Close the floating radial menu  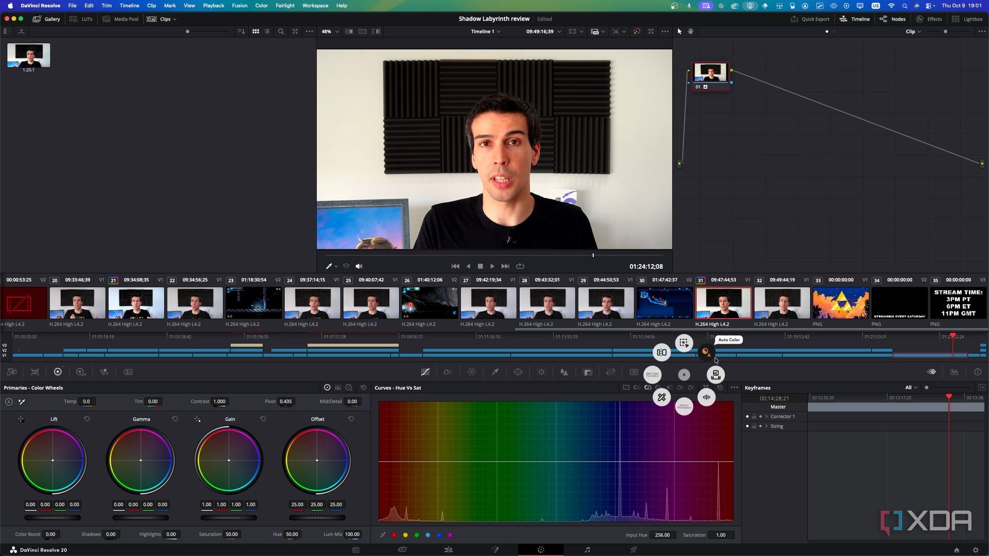tap(684, 375)
